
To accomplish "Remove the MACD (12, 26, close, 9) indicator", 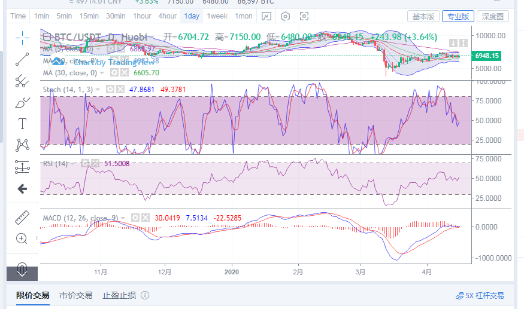I will (x=145, y=218).
